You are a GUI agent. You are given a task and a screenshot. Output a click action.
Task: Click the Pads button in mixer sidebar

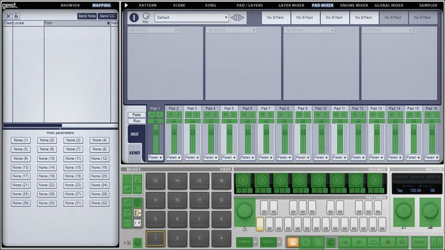tap(137, 115)
